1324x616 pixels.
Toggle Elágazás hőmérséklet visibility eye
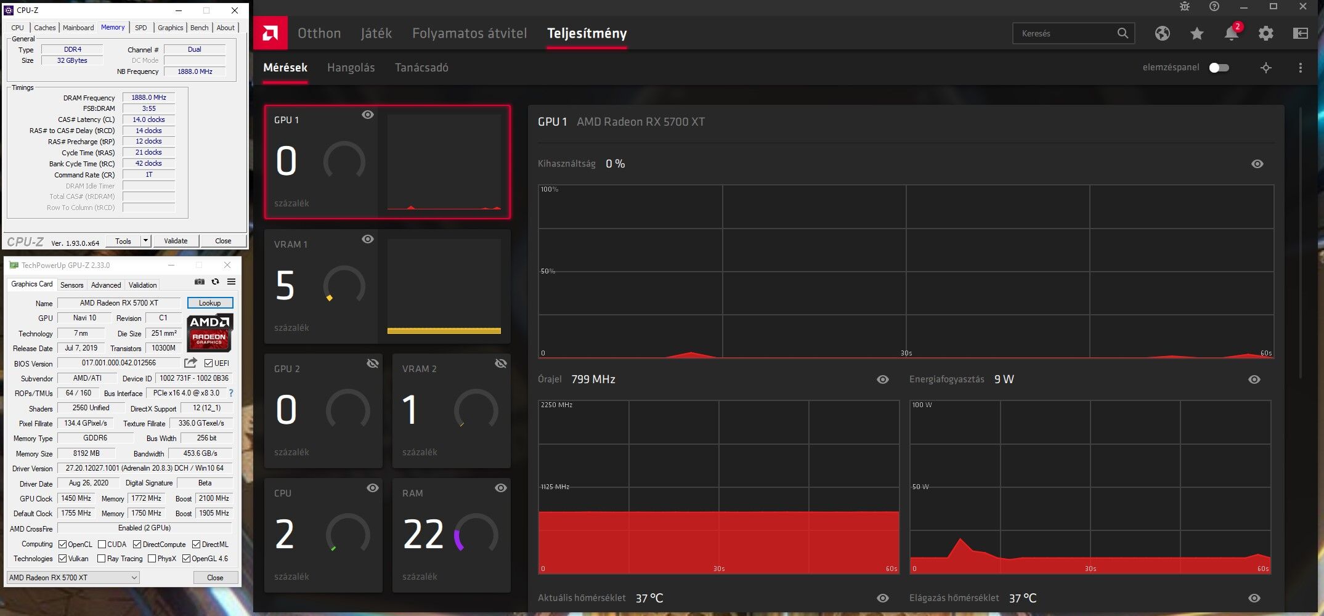[x=1254, y=598]
